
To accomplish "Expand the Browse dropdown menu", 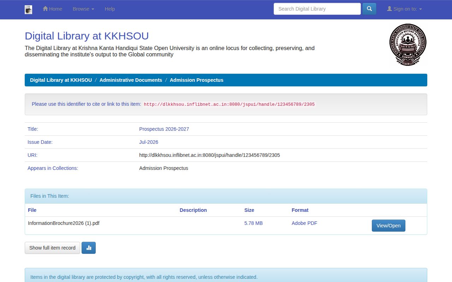I will [83, 9].
